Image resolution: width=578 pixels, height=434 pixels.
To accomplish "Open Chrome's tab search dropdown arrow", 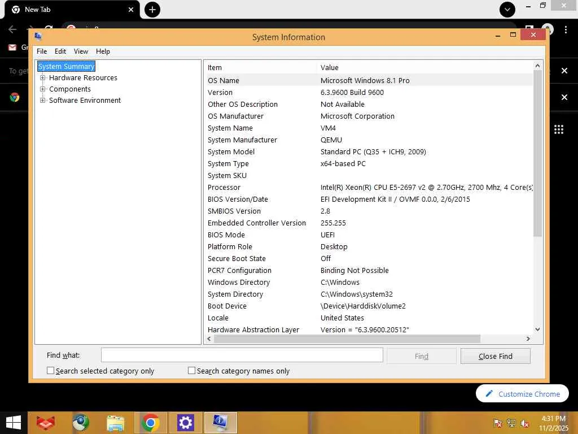I will (507, 10).
